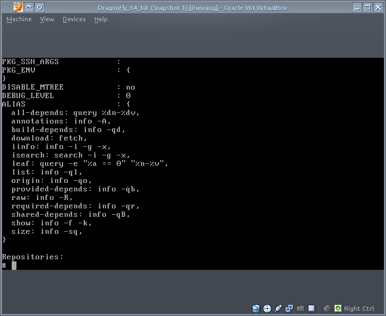
Task: Close the DragonFly_64_bit VM window
Action: coord(377,7)
